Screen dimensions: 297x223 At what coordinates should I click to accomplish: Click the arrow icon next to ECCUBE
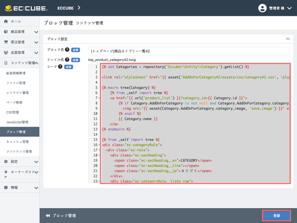click(x=79, y=8)
